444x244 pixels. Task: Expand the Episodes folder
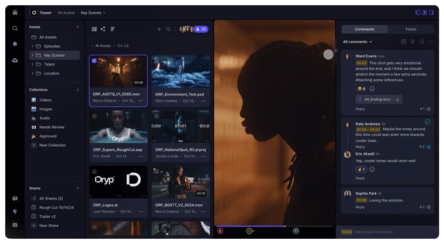(x=32, y=46)
